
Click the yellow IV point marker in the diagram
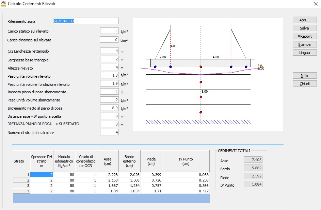pos(261,67)
